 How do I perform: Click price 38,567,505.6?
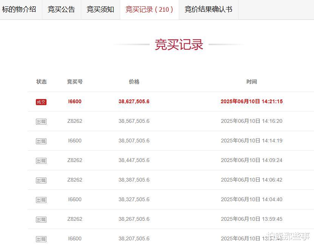[134, 121]
